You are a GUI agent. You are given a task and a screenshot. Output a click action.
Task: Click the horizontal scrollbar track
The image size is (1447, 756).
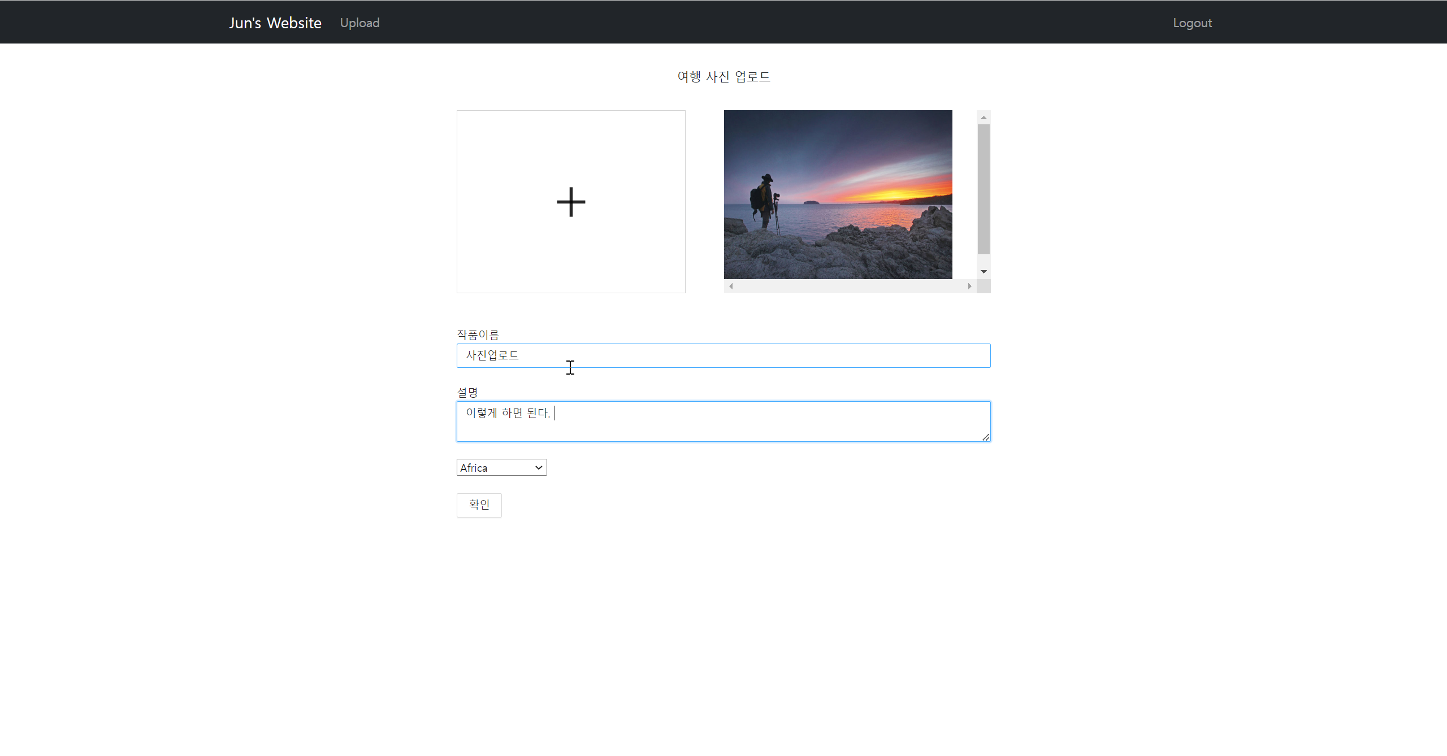coord(848,286)
